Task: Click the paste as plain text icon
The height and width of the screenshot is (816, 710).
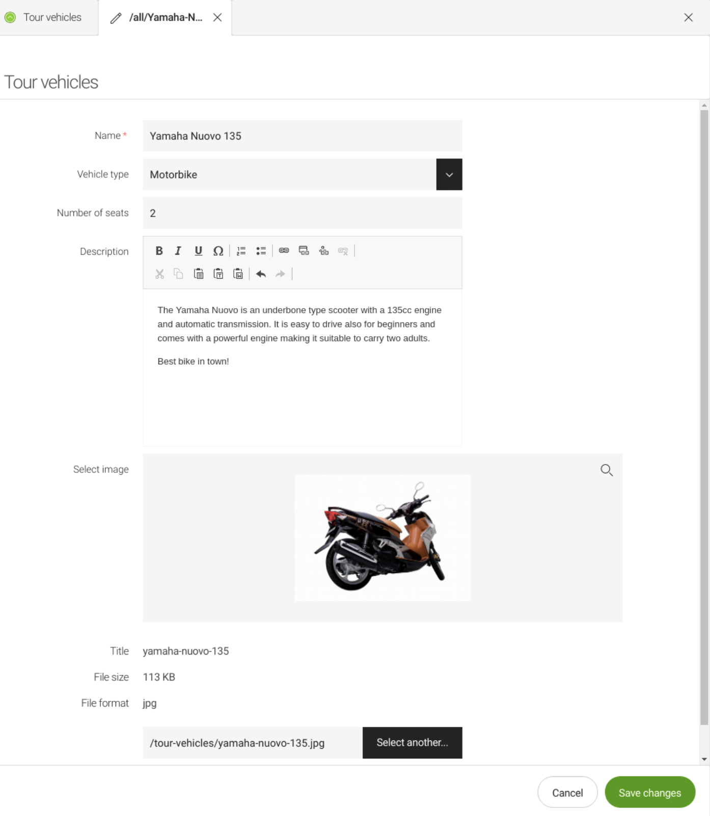Action: 218,274
